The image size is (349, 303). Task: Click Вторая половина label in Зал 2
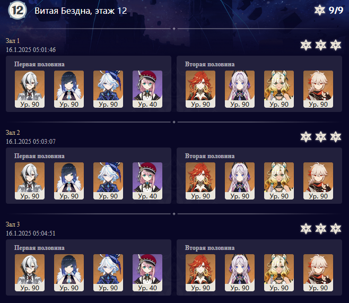210,156
